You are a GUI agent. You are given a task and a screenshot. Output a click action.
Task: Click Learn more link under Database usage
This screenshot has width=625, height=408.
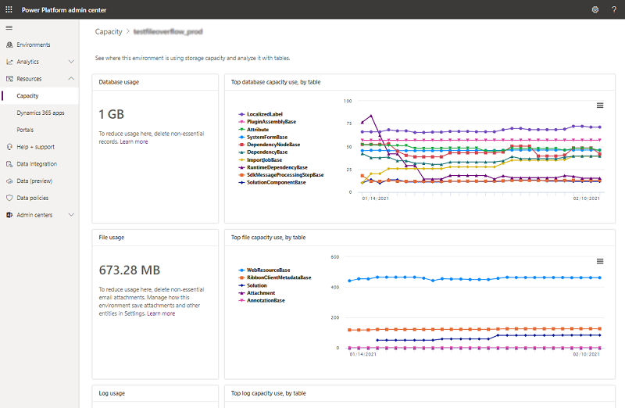pos(134,141)
